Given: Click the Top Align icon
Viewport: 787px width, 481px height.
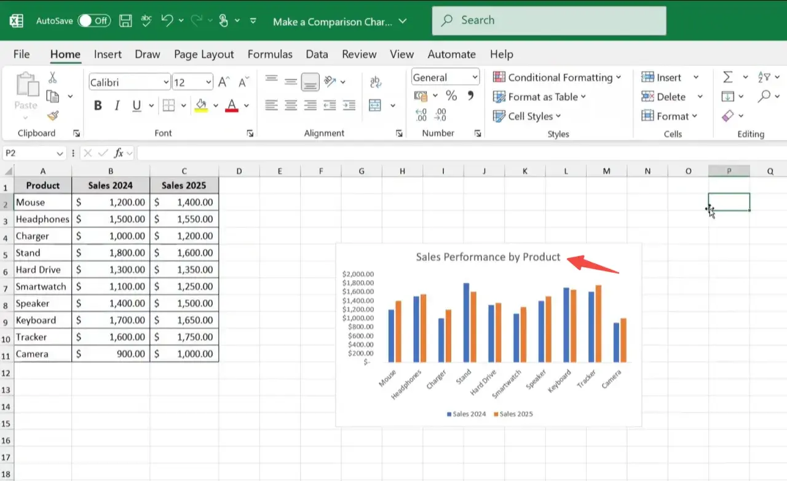Looking at the screenshot, I should click(271, 79).
